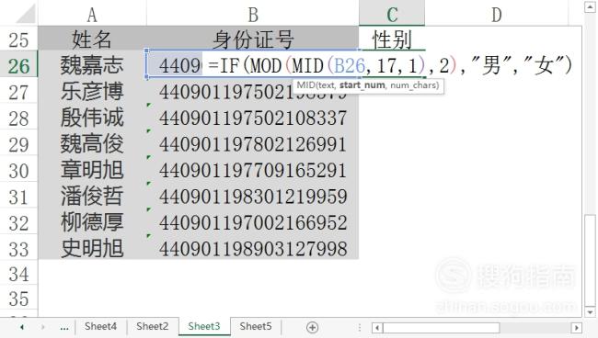Select row 25 header
Viewport: 598px width, 338px height.
[x=18, y=39]
